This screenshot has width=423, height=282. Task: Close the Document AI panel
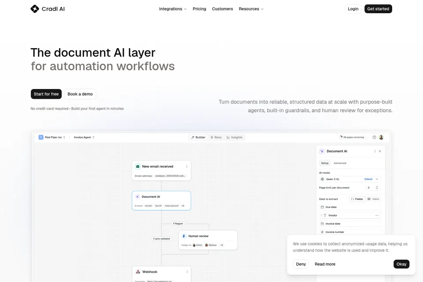tap(380, 152)
